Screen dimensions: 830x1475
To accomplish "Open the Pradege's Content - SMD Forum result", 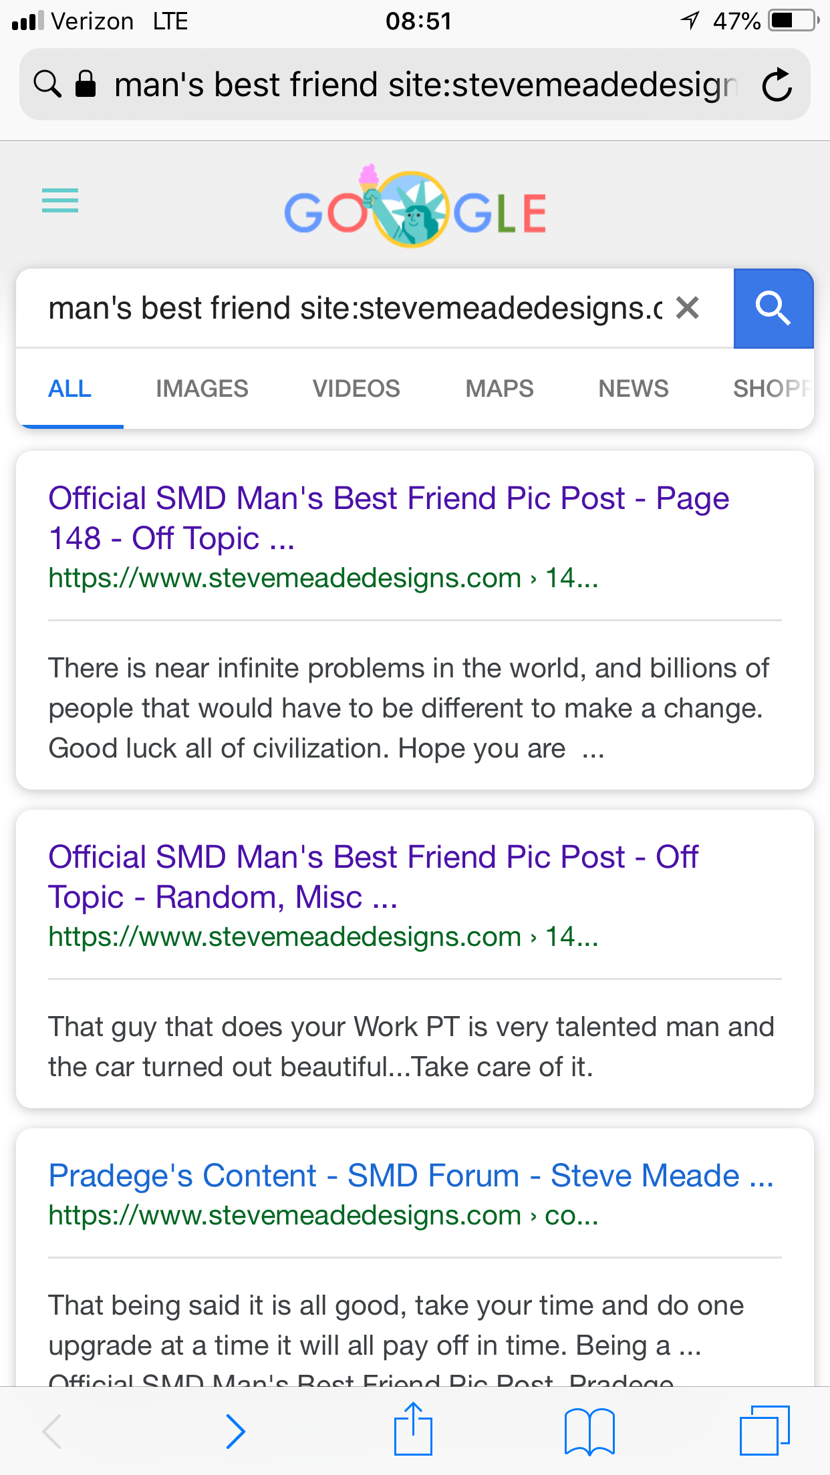I will click(411, 1175).
